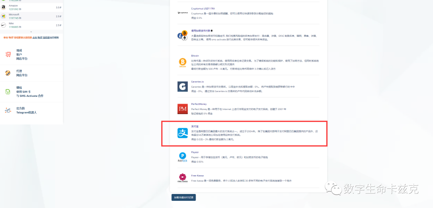This screenshot has height=208, width=433.
Task: Click the red PerfectMoney PM logo
Action: coord(182,109)
